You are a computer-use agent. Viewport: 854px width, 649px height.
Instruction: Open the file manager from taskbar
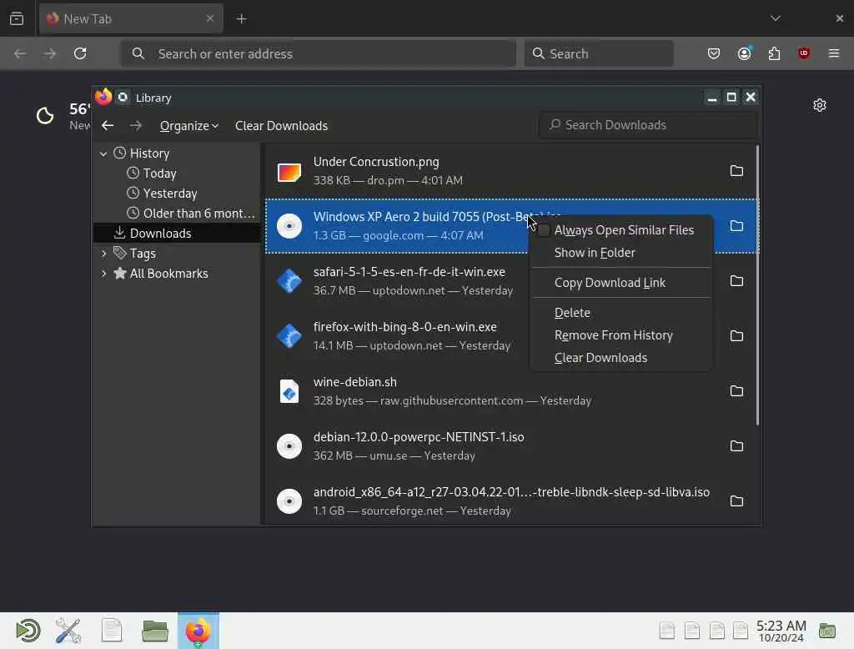tap(154, 631)
